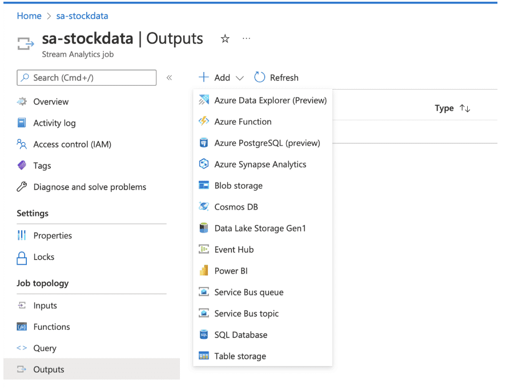
Task: Open the sa-stockdata breadcrumb link
Action: tap(82, 16)
